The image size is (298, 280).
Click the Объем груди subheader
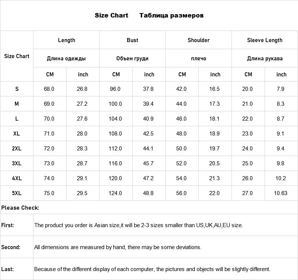point(132,58)
